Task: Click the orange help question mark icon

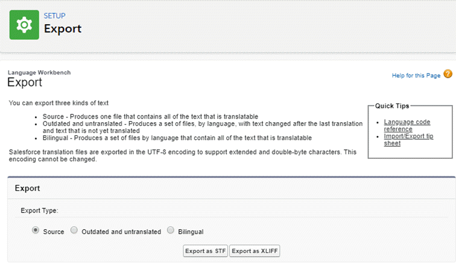Action: point(448,74)
